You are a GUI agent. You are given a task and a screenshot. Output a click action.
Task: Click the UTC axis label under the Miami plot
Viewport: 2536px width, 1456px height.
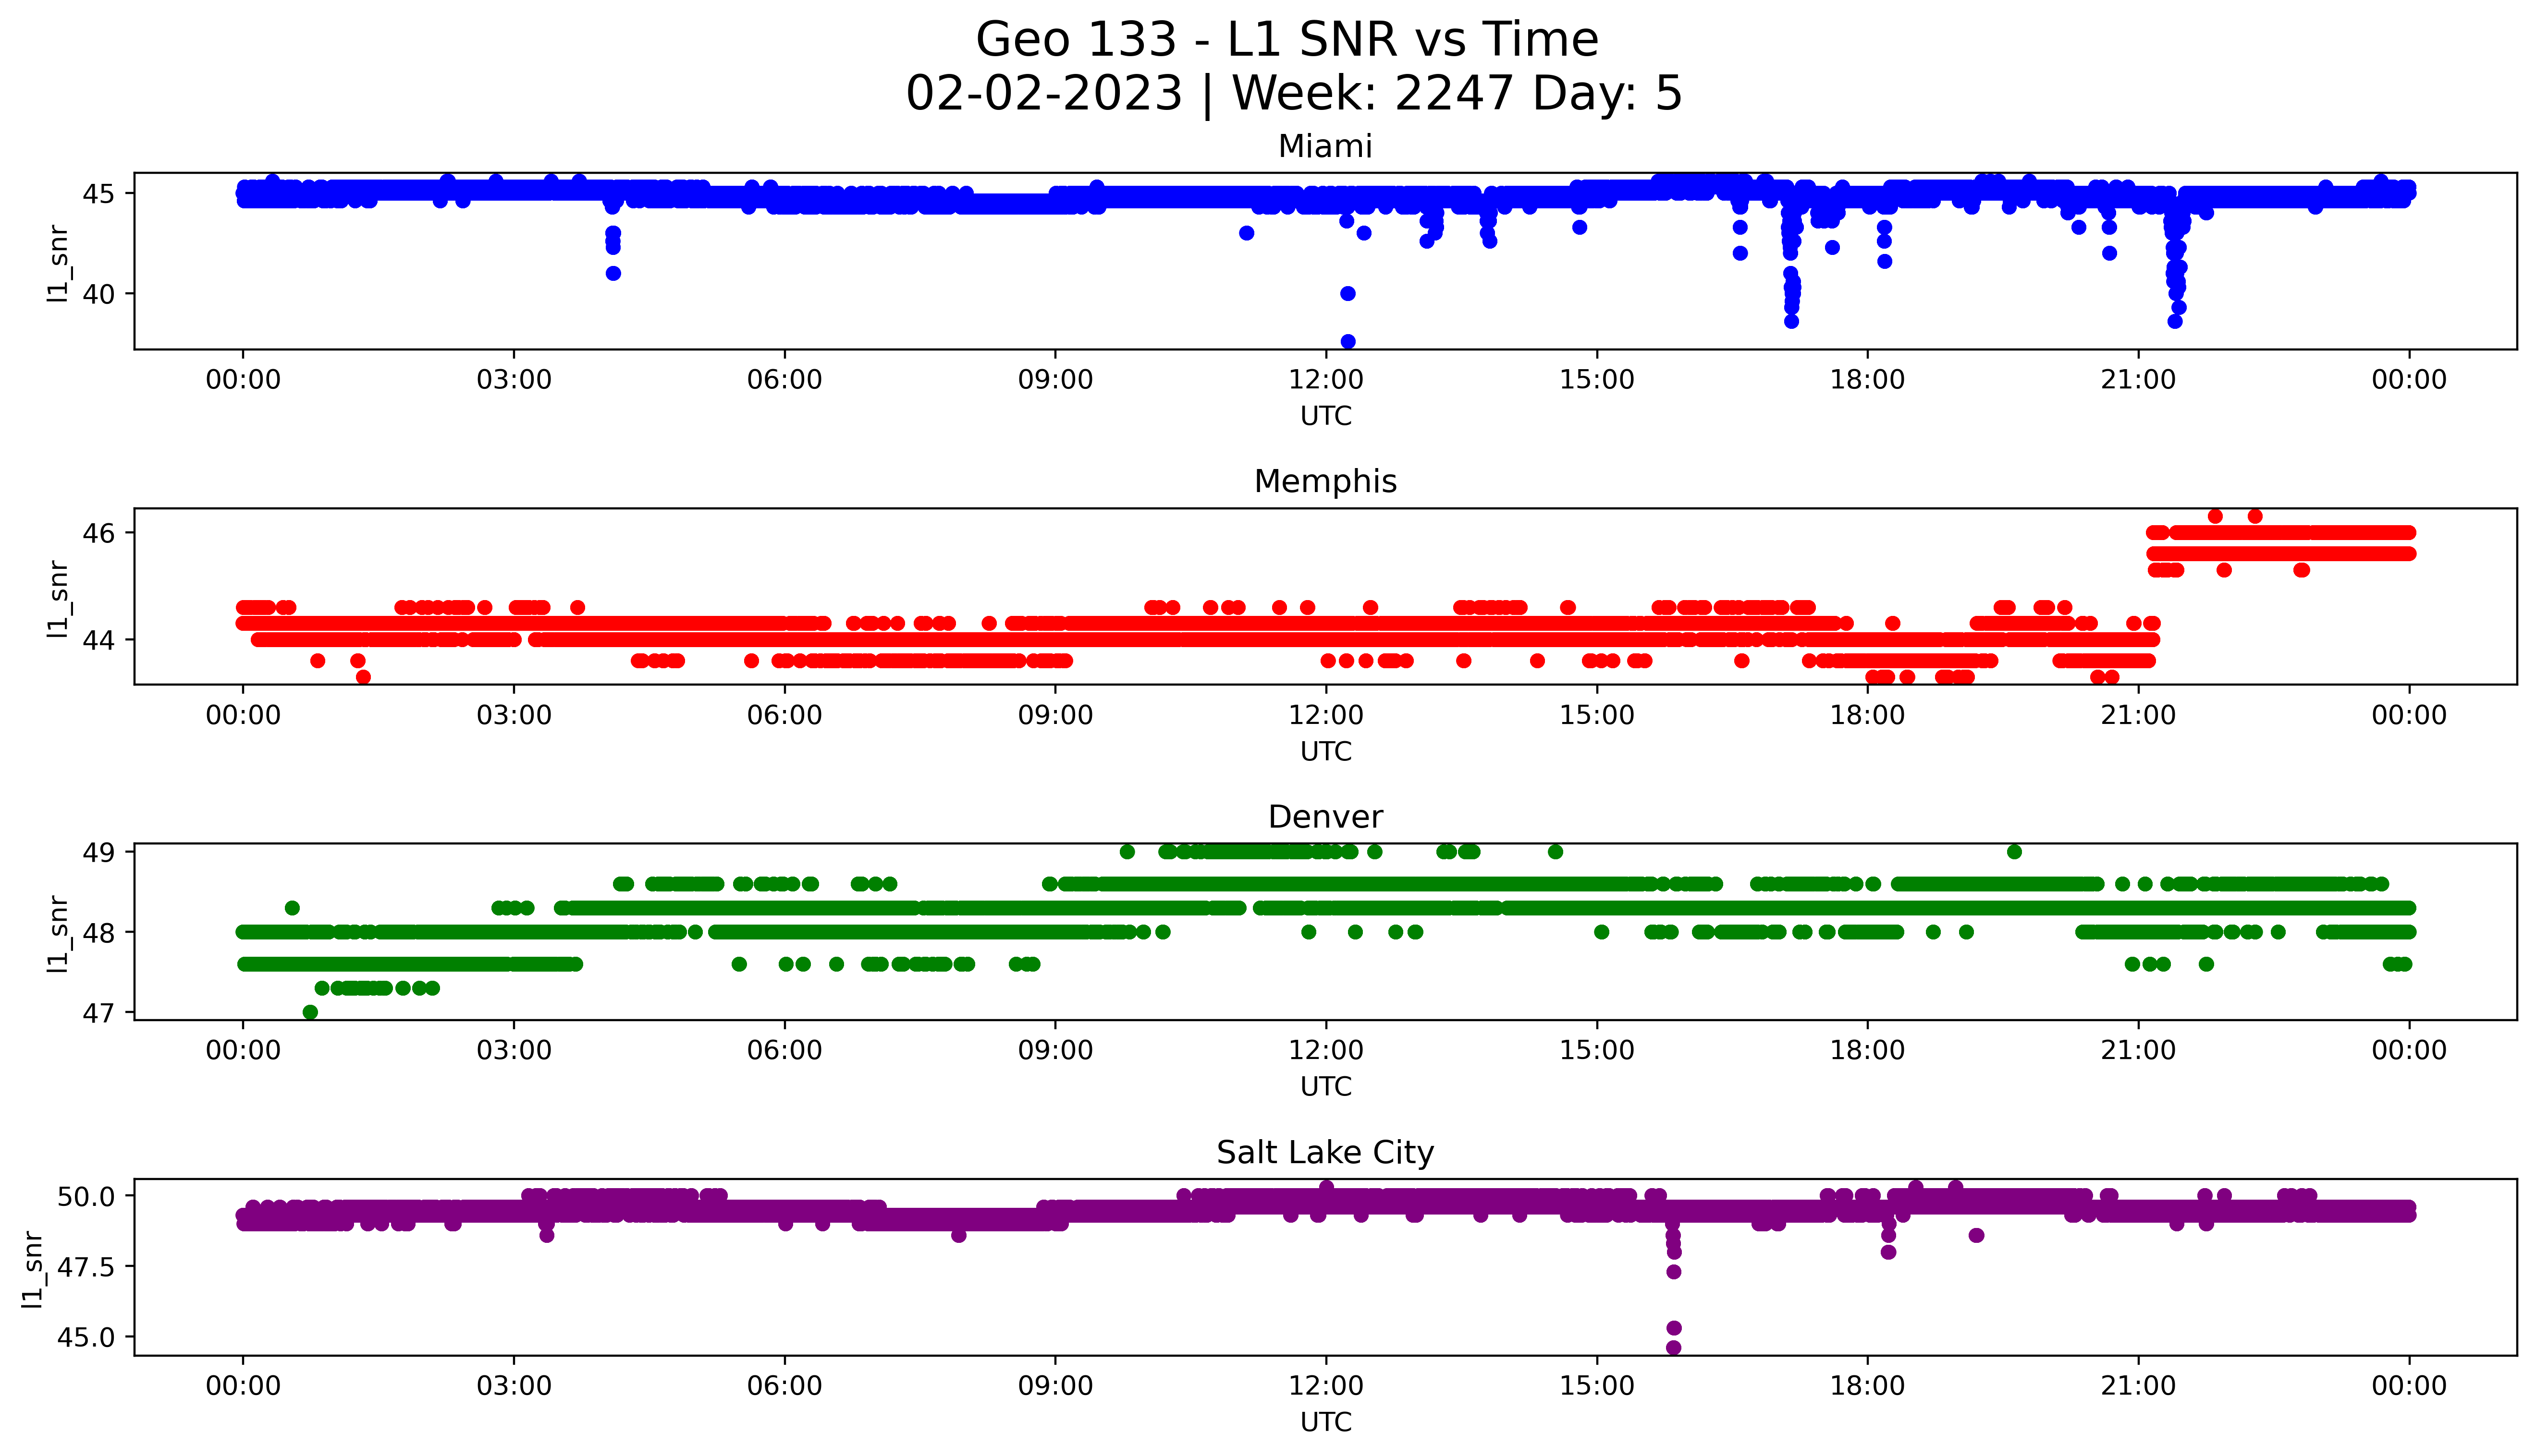point(1325,416)
